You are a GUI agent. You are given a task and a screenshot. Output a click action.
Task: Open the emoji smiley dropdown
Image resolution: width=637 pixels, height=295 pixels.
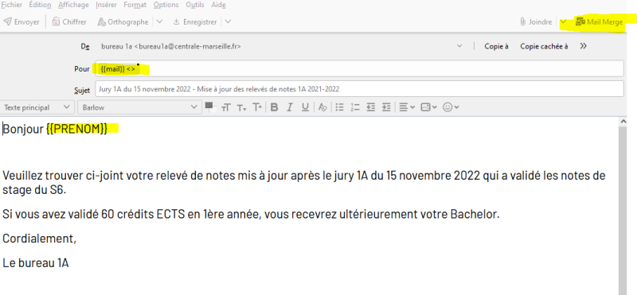pyautogui.click(x=451, y=107)
